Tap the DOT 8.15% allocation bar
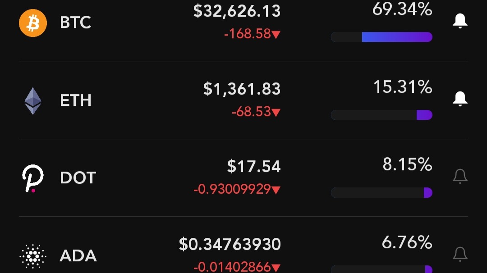The width and height of the screenshot is (487, 273). 381,193
